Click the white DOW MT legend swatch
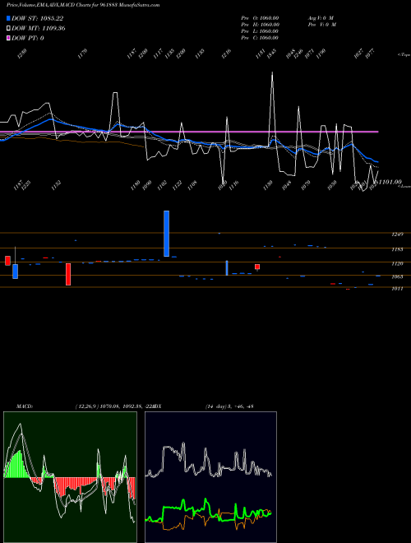 (x=9, y=28)
